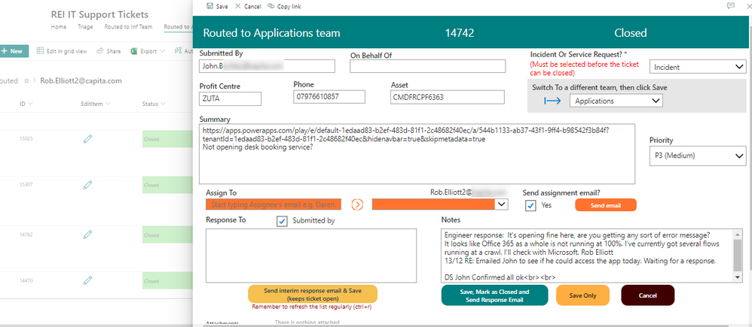752x327 pixels.
Task: Click the favorite star beside Routed
Action: (26, 81)
